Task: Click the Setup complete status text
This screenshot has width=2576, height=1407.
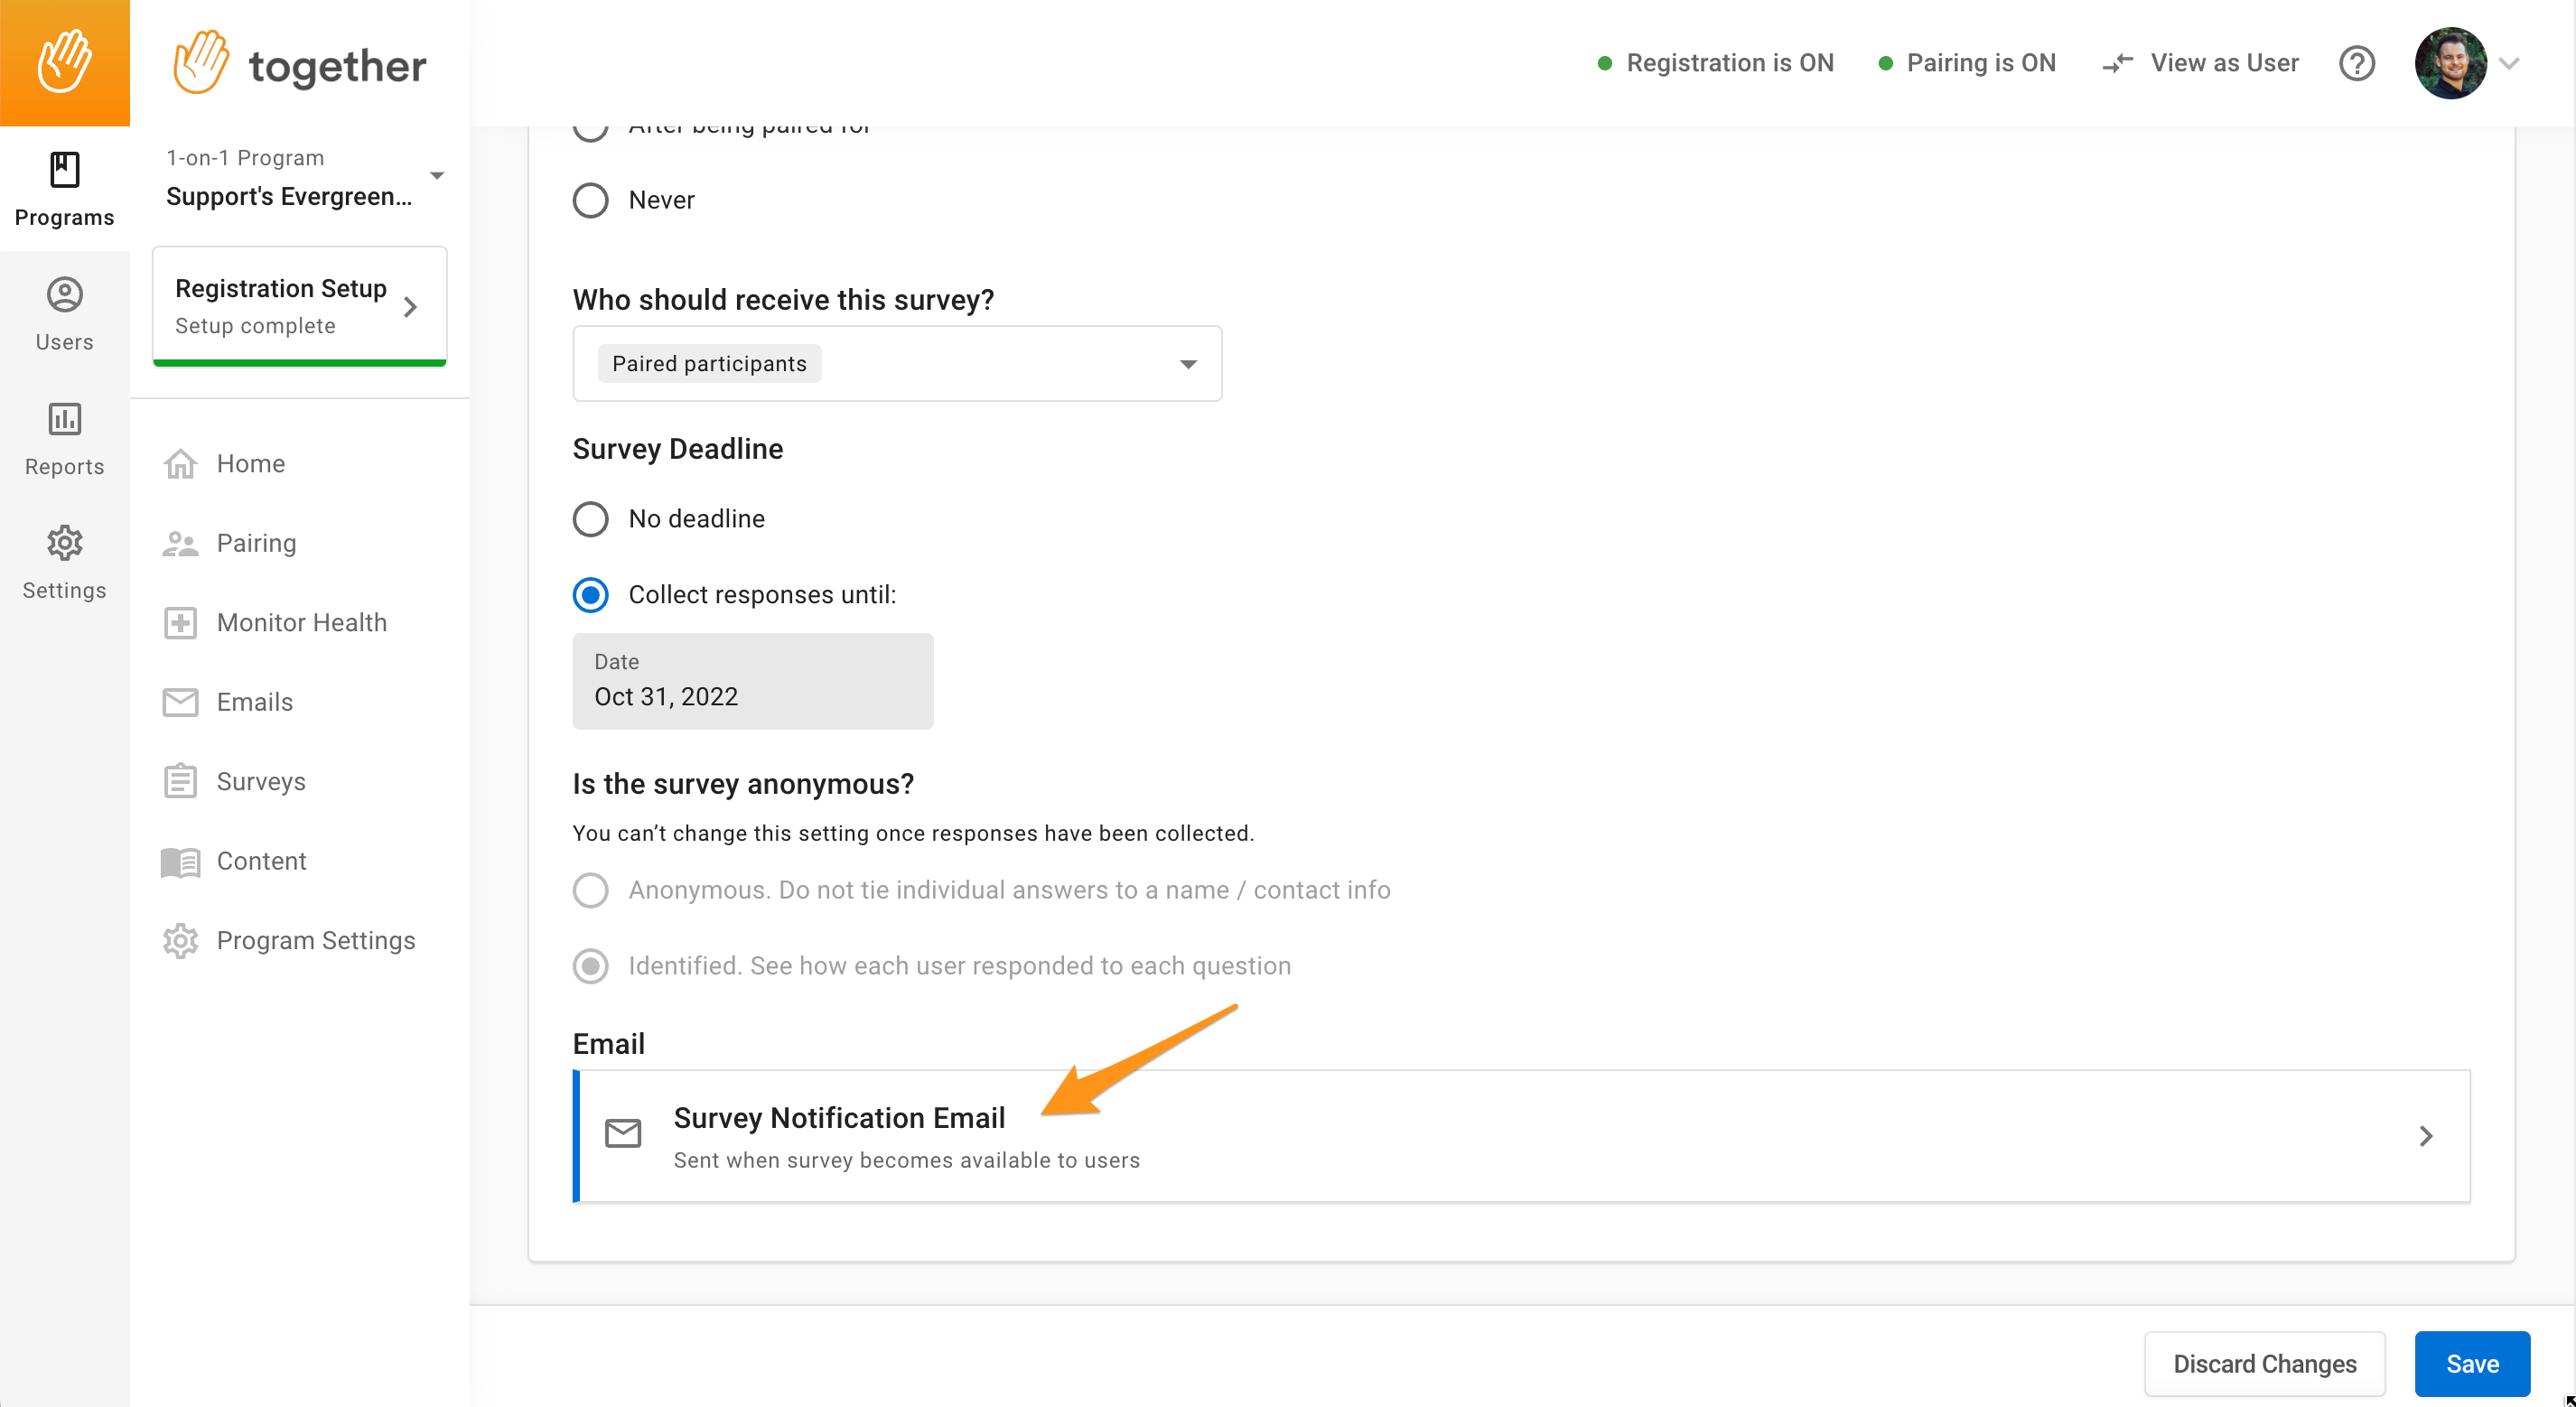Action: tap(255, 326)
